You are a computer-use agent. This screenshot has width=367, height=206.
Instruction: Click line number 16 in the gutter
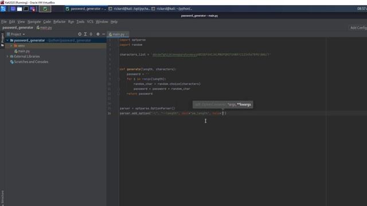click(110, 113)
